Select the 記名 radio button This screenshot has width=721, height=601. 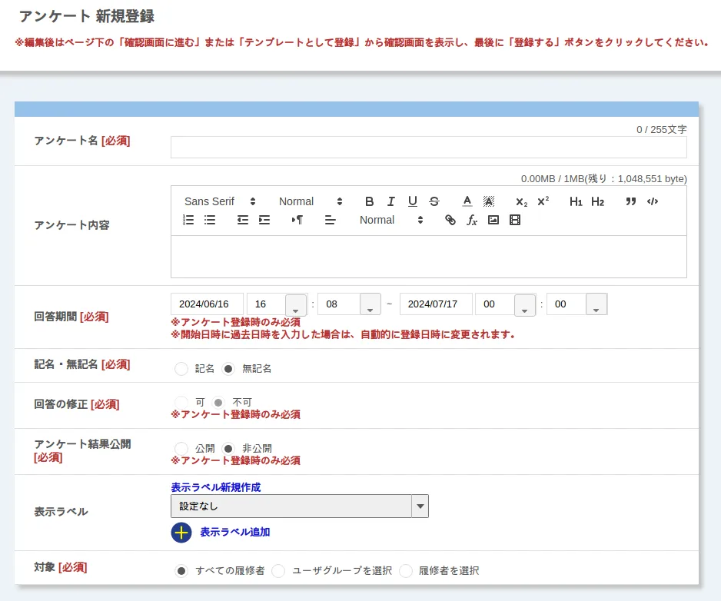(x=181, y=369)
